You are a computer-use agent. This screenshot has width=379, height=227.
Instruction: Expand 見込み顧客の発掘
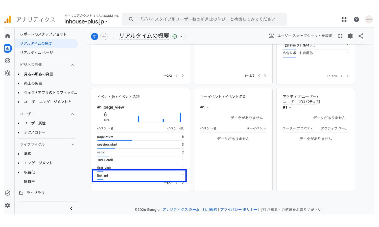[x=19, y=74]
